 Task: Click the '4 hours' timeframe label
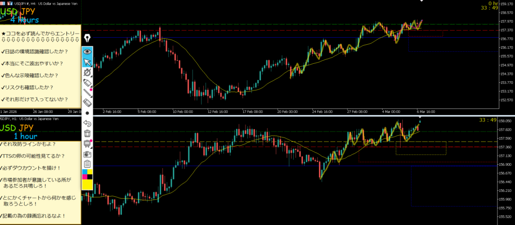(24, 20)
